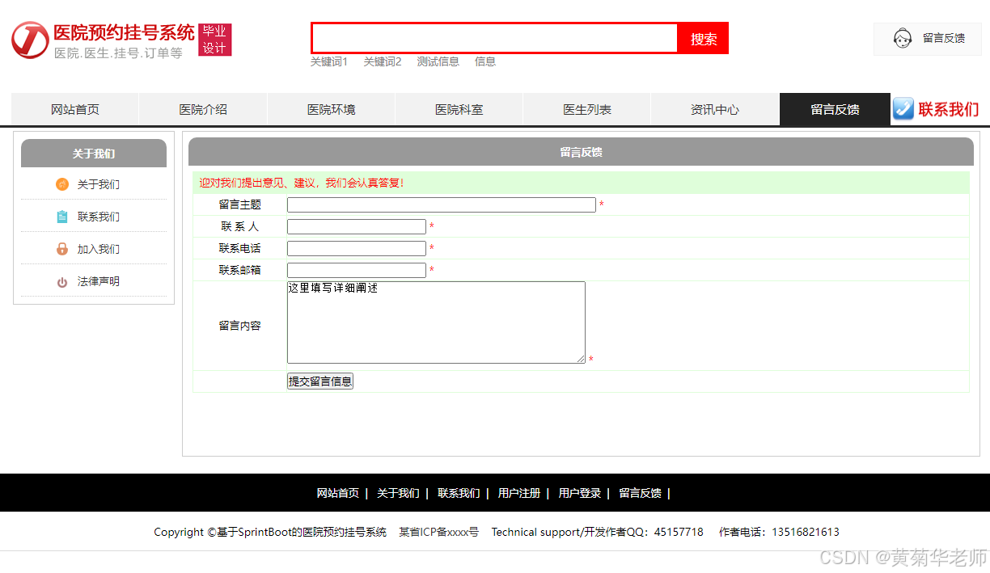Screen dimensions: 990x573
Task: Select the 资讯中心 tab
Action: point(715,109)
